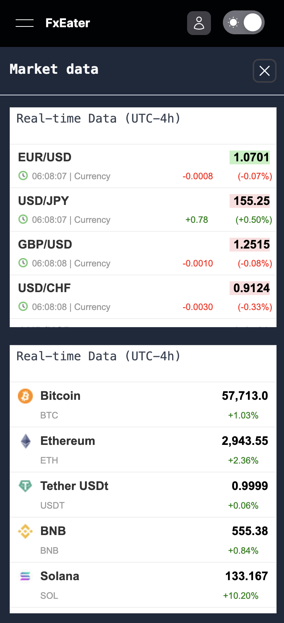Click the BNB logo icon

[25, 531]
